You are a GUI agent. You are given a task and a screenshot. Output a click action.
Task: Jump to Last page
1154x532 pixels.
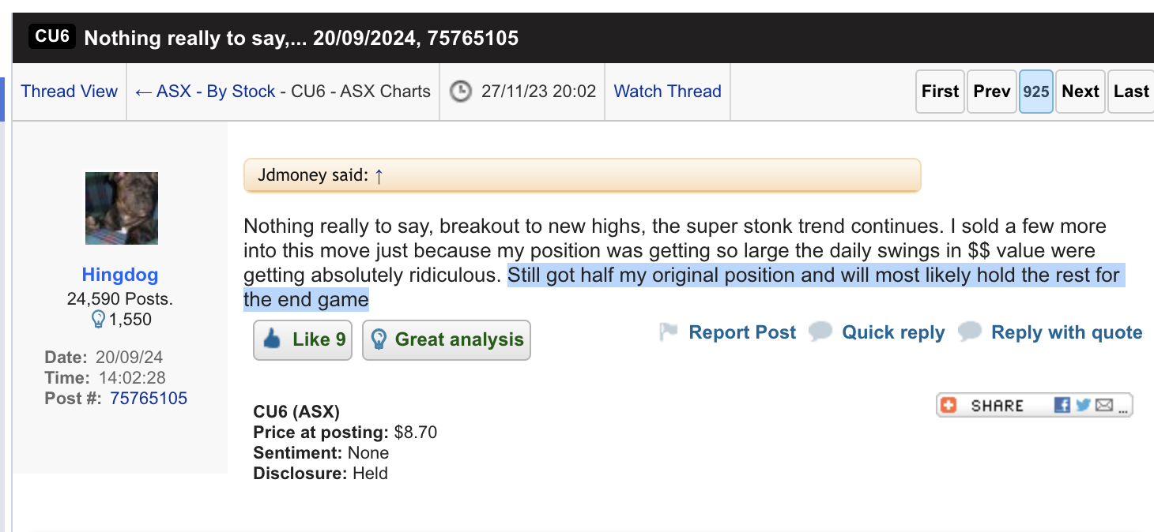(1131, 92)
